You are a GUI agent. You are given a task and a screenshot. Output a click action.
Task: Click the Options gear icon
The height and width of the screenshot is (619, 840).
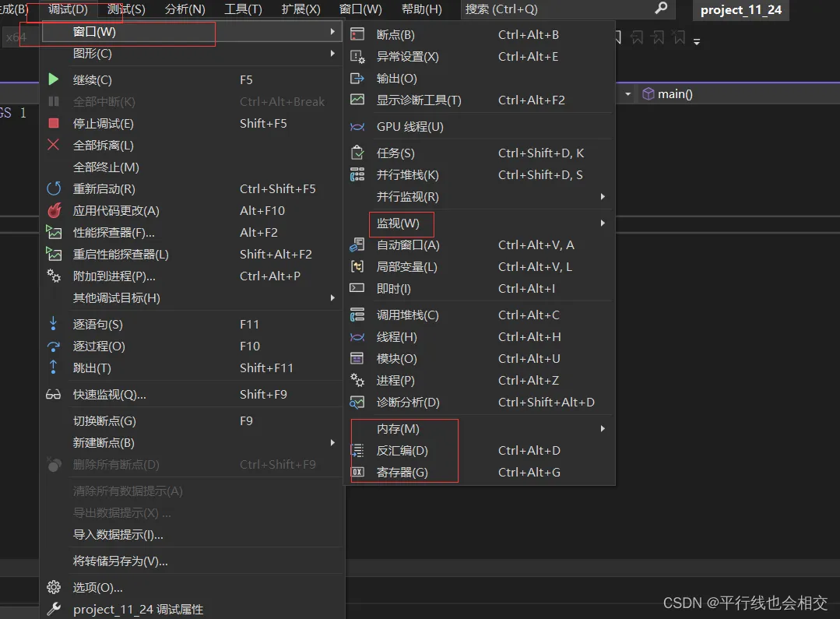pos(54,587)
